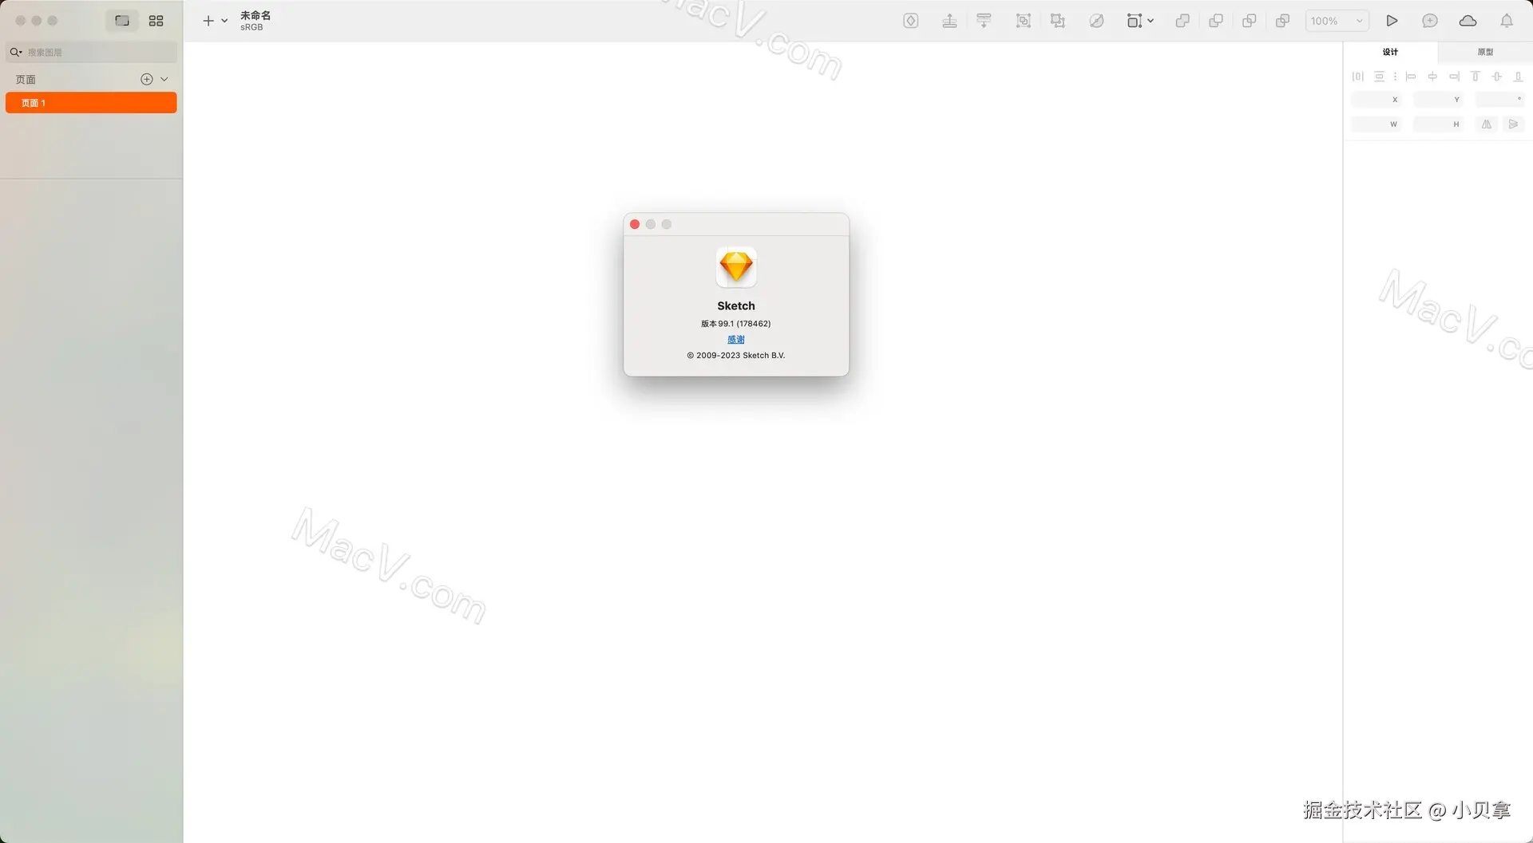Image resolution: width=1533 pixels, height=843 pixels.
Task: Start prototype preview with play icon
Action: 1392,21
